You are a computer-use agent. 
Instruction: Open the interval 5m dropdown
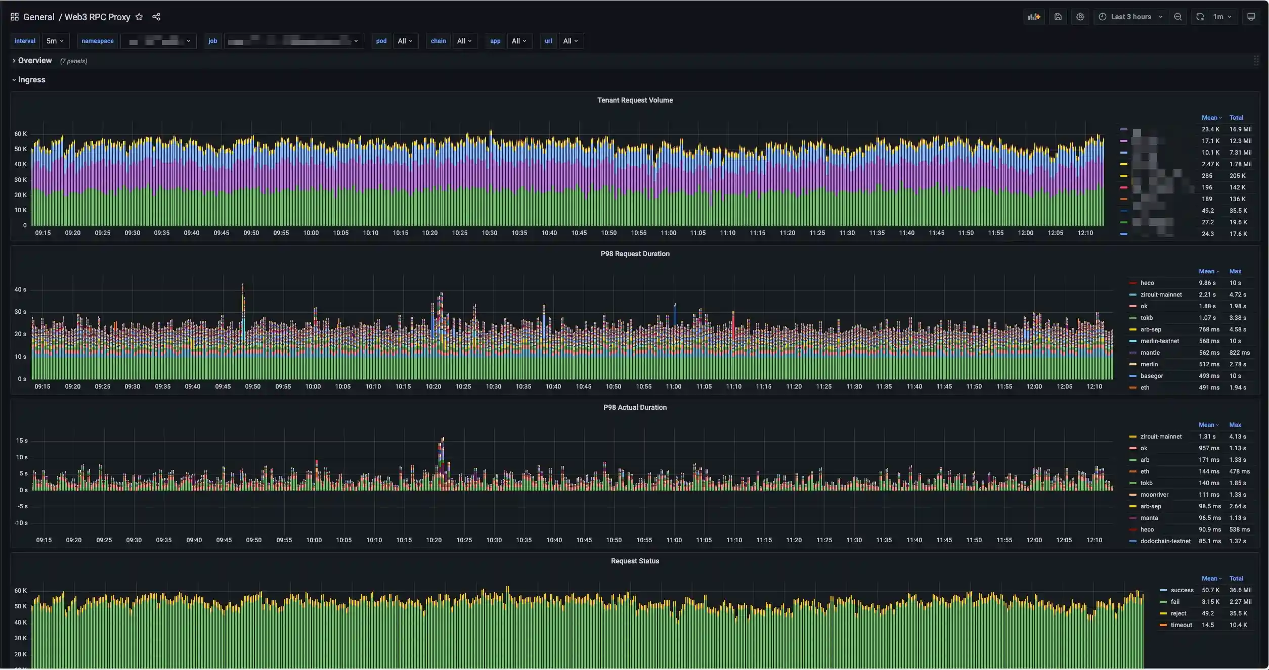point(55,41)
